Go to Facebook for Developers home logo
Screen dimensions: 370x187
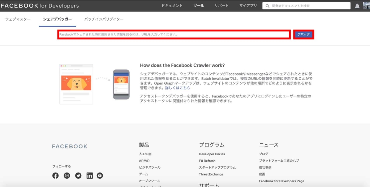click(39, 6)
